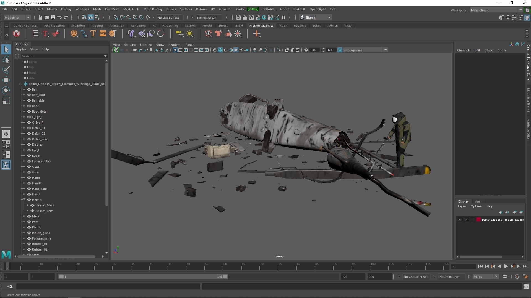This screenshot has height=298, width=531.
Task: Click the save scene icon
Action: point(53,17)
